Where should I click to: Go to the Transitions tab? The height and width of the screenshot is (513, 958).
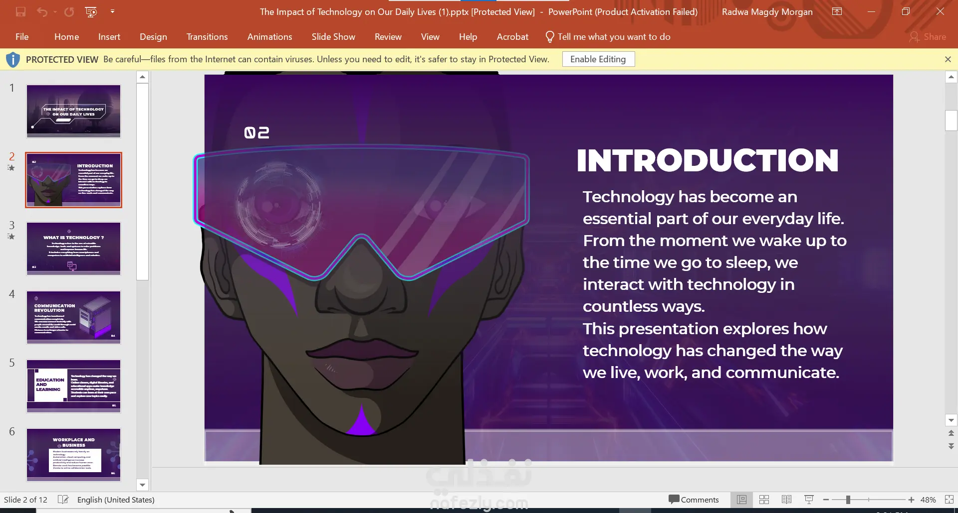tap(207, 37)
